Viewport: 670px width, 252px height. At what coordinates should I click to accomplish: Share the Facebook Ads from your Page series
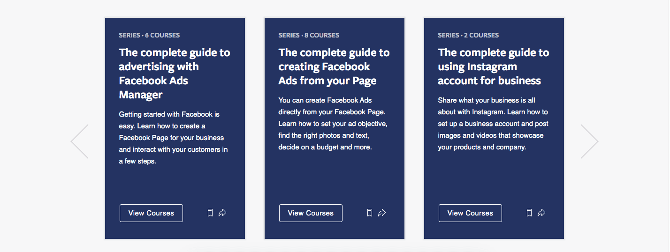tap(382, 213)
